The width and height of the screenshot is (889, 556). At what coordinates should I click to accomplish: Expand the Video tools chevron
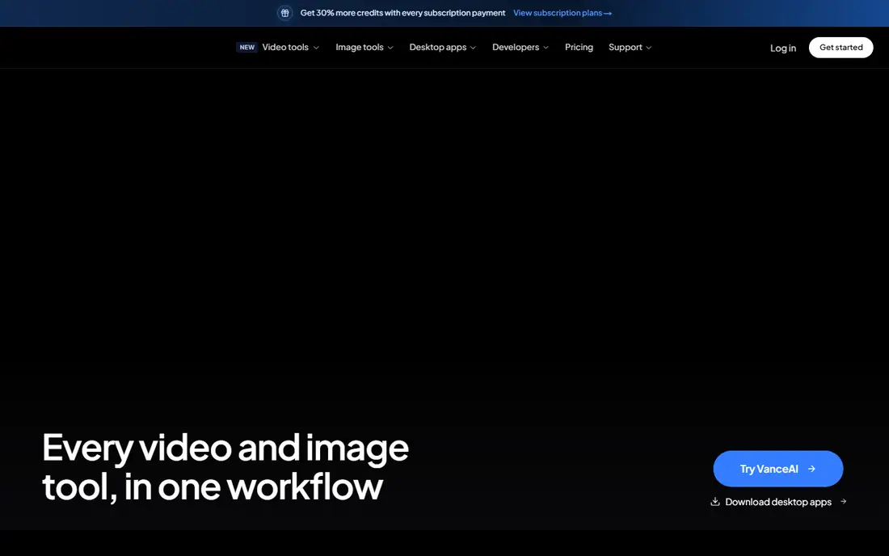click(x=316, y=48)
